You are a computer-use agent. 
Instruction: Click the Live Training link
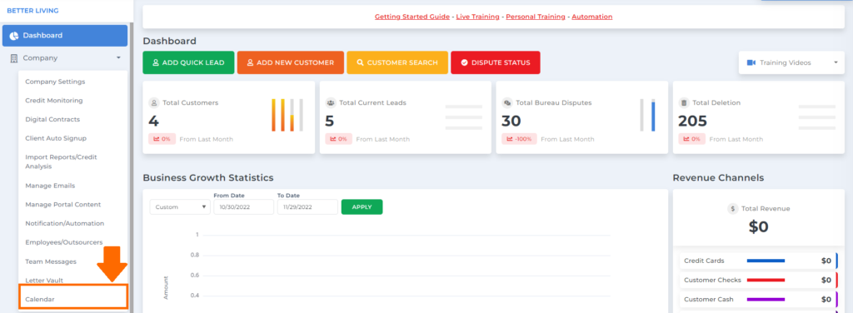(x=477, y=17)
